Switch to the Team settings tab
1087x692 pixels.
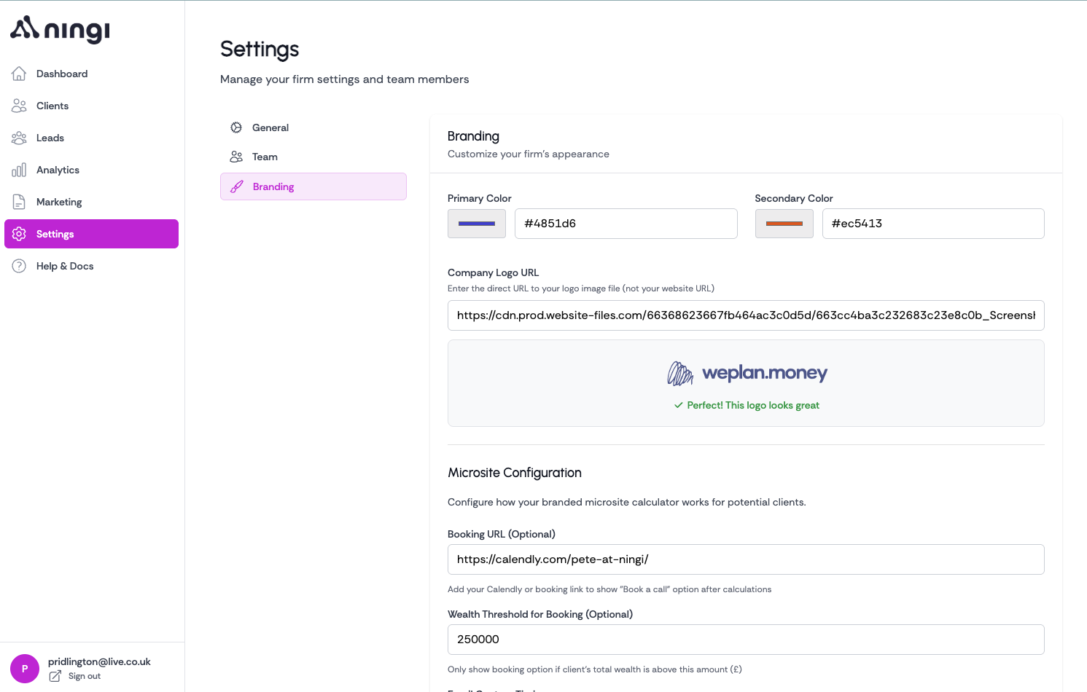tap(265, 157)
